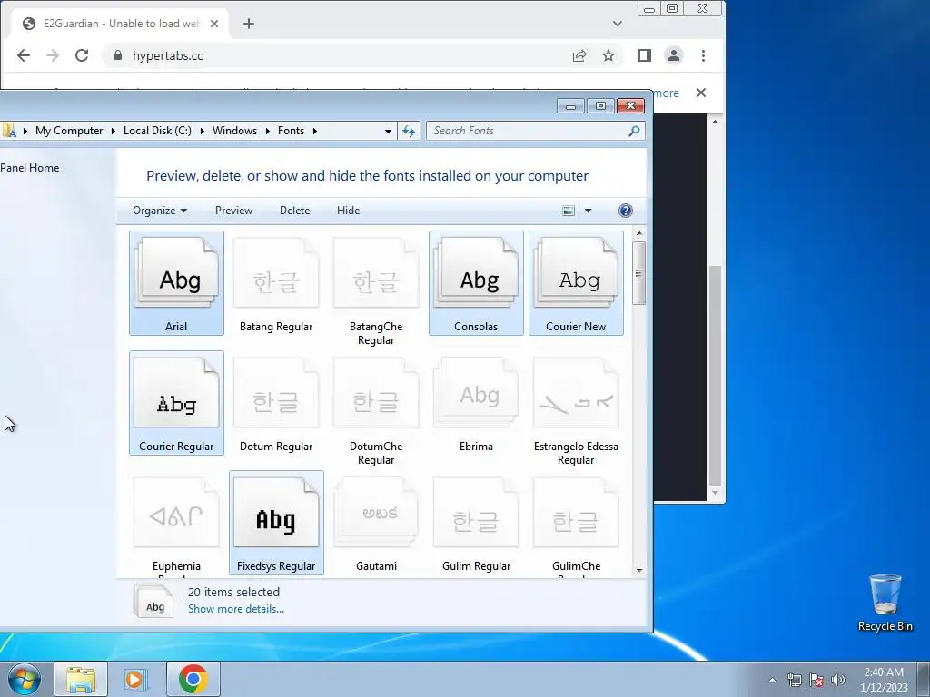This screenshot has width=930, height=697.
Task: Open a new Chrome tab
Action: tap(249, 24)
